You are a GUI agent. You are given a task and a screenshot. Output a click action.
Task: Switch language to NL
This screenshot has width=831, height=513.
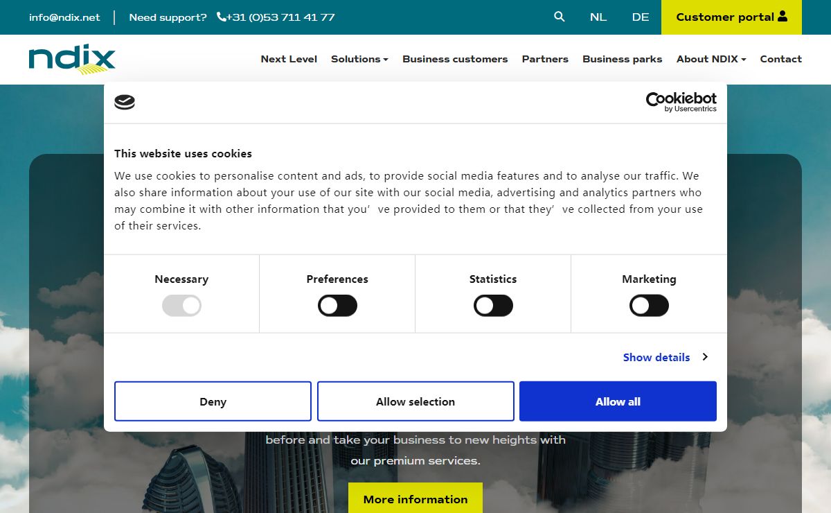598,17
